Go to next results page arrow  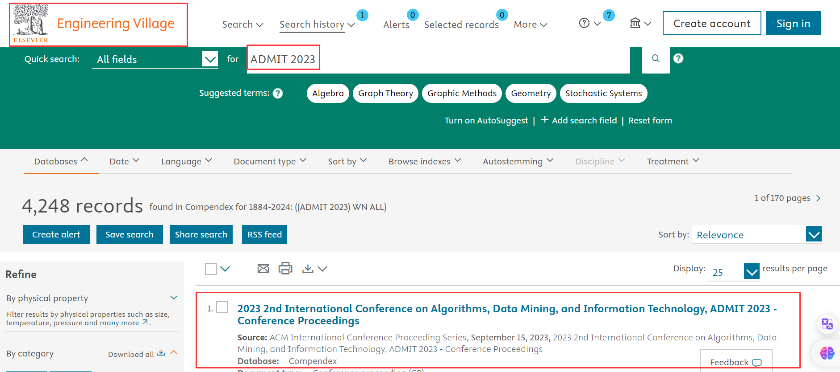coord(818,198)
